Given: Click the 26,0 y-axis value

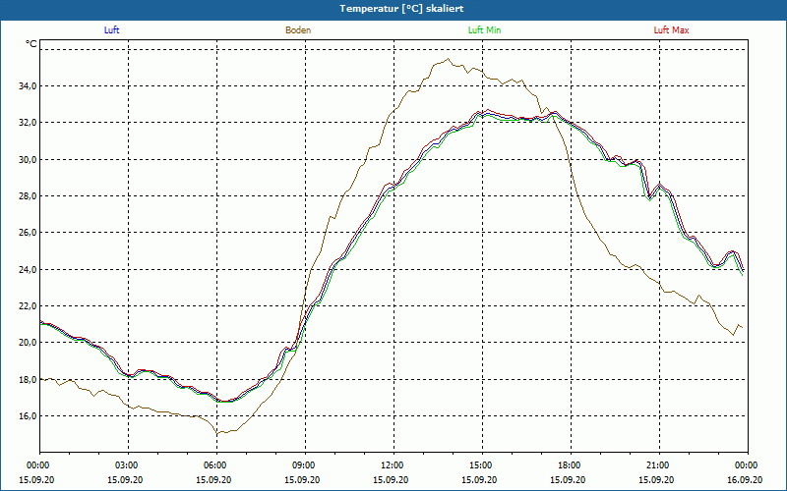Looking at the screenshot, I should (28, 233).
